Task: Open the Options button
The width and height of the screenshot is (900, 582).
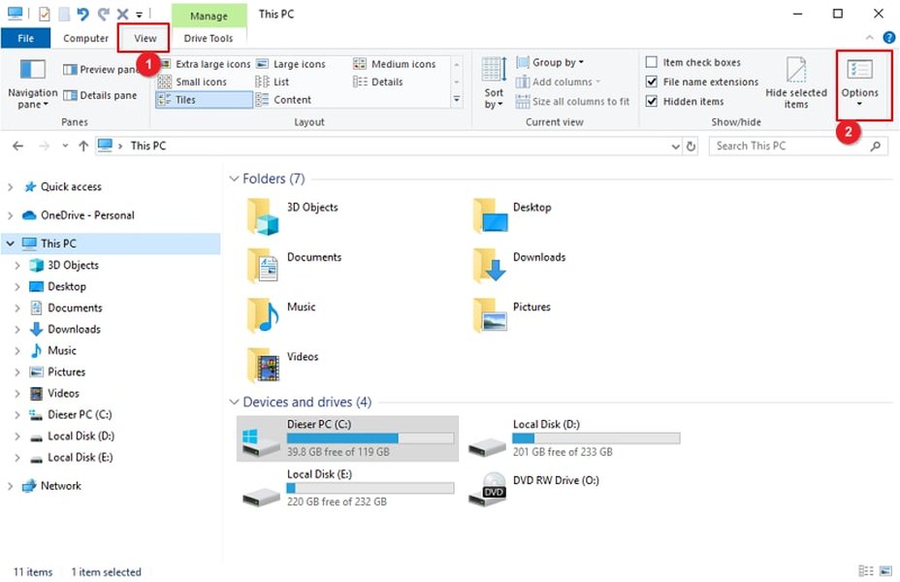Action: [x=859, y=83]
